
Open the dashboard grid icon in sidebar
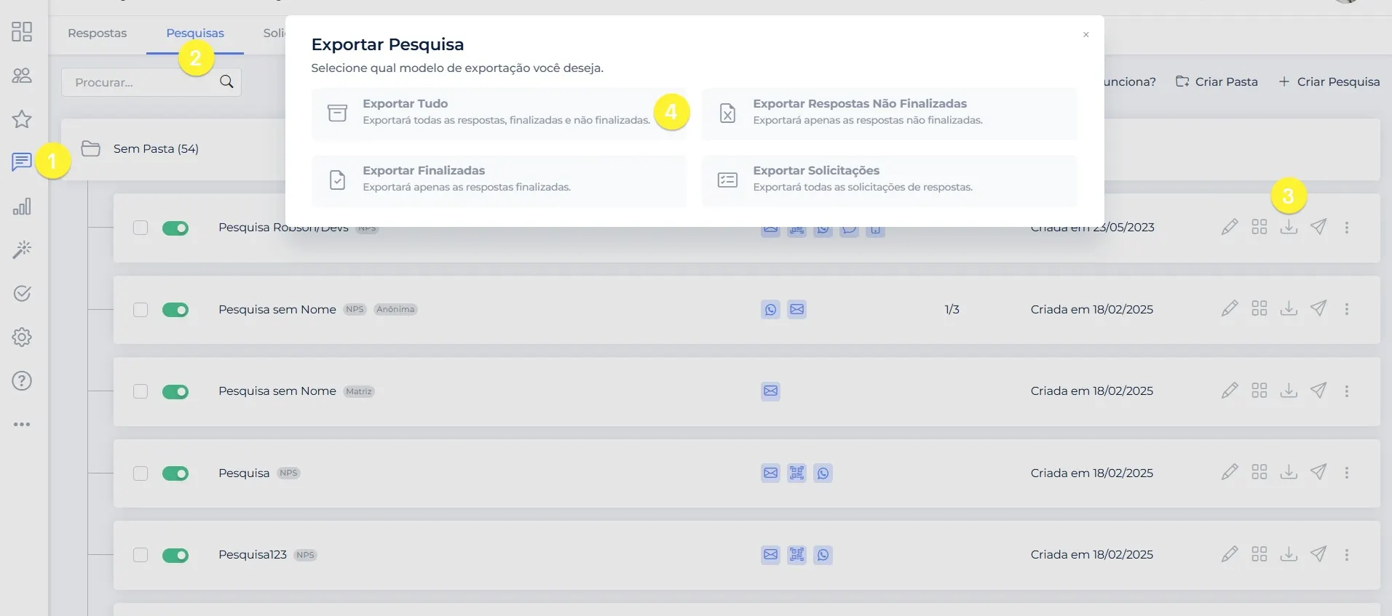point(22,31)
